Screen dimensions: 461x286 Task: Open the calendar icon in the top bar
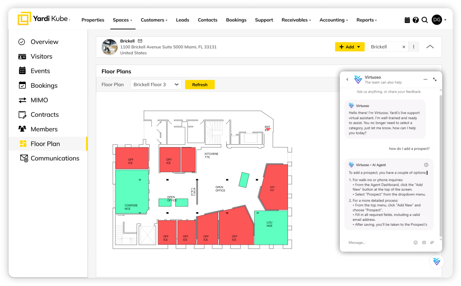click(x=407, y=20)
